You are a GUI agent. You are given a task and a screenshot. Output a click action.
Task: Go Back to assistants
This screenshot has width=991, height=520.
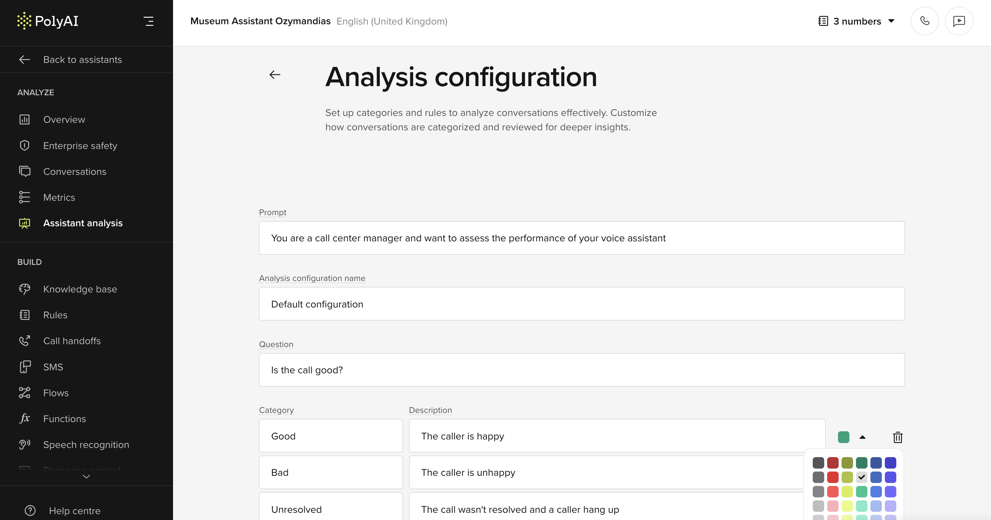pyautogui.click(x=82, y=59)
